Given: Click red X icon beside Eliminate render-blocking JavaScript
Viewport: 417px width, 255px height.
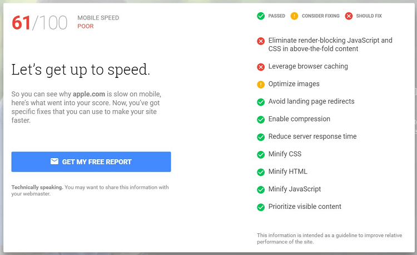Looking at the screenshot, I should click(x=261, y=41).
